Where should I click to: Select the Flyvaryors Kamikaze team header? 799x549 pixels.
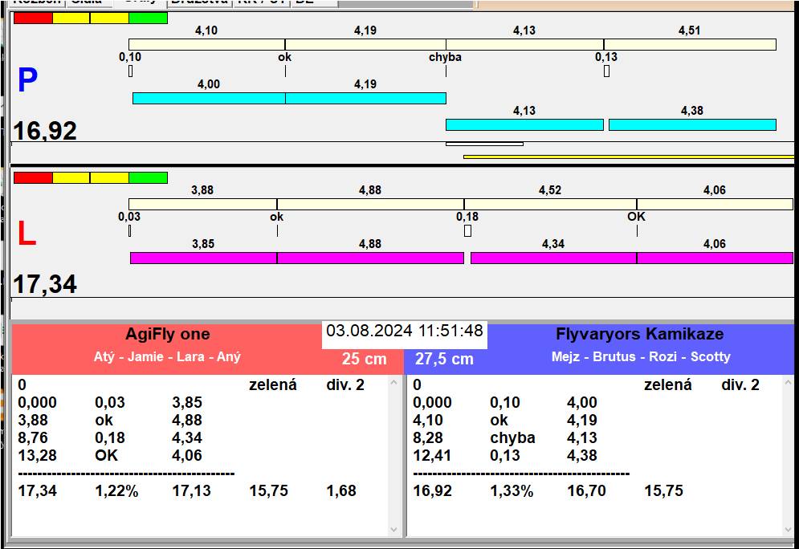tap(639, 335)
